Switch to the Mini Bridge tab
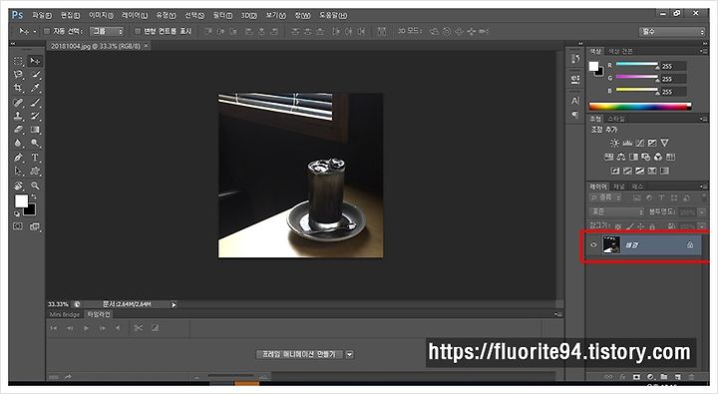Image resolution: width=718 pixels, height=394 pixels. (65, 315)
